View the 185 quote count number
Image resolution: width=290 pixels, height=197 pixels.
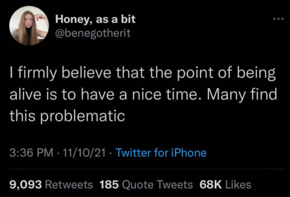[109, 185]
